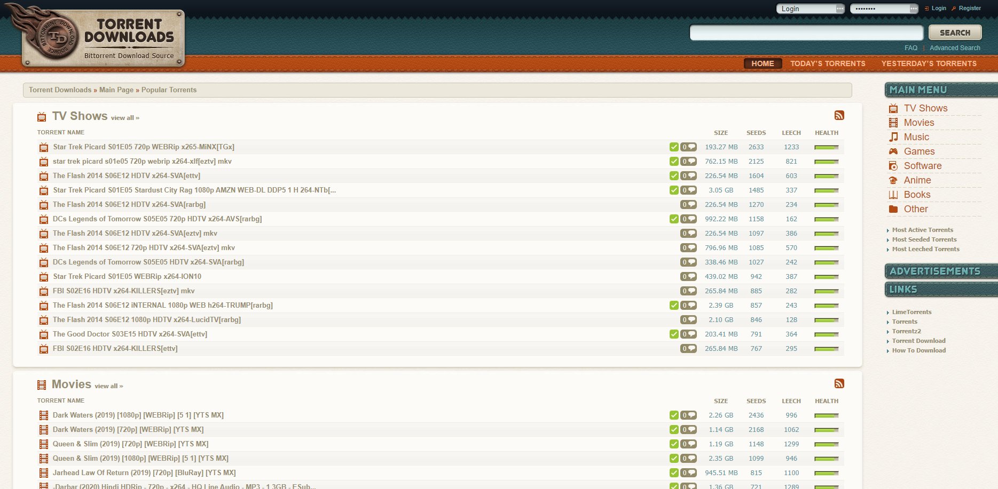The height and width of the screenshot is (489, 998).
Task: Click the TV Shows section RSS feed icon
Action: [839, 115]
